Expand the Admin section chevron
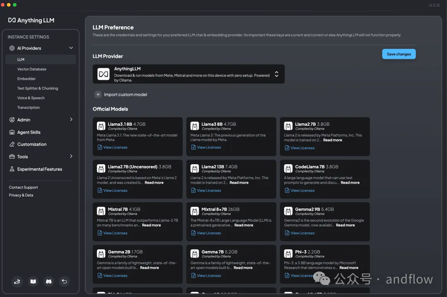The height and width of the screenshot is (297, 447). tap(71, 120)
